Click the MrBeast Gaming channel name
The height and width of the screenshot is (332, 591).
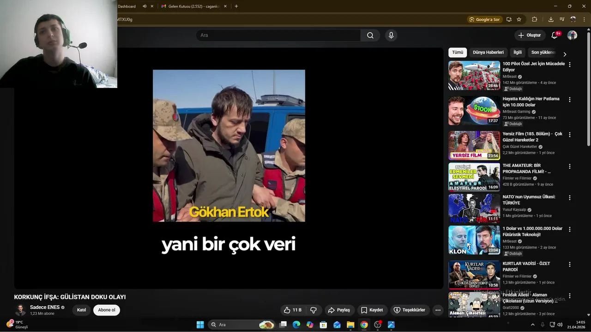pos(517,112)
